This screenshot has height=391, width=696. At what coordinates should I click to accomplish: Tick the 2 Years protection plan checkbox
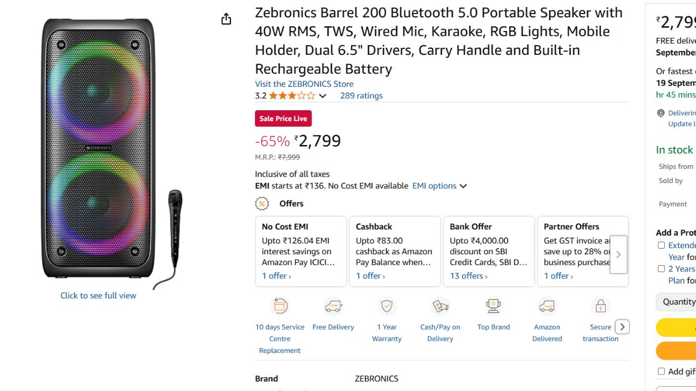[x=661, y=269]
